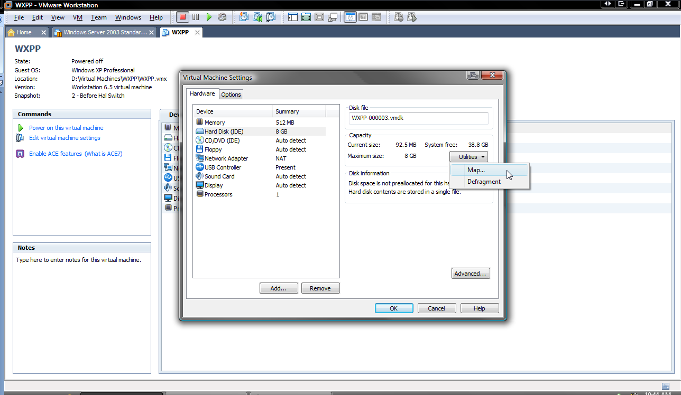Viewport: 681px width, 395px height.
Task: Expand the Utilities dropdown button
Action: point(468,156)
